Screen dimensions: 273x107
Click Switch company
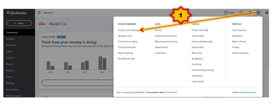pos(240,53)
